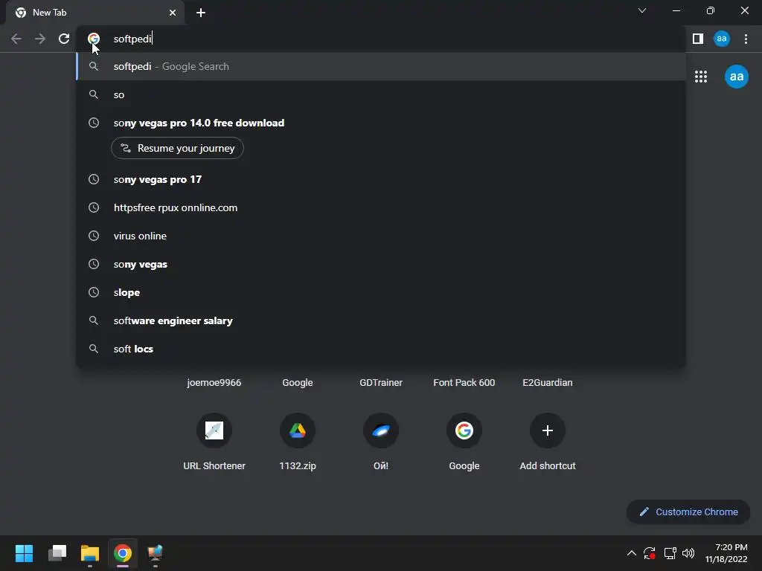The width and height of the screenshot is (762, 571).
Task: Reload the page with the refresh icon
Action: pos(64,39)
